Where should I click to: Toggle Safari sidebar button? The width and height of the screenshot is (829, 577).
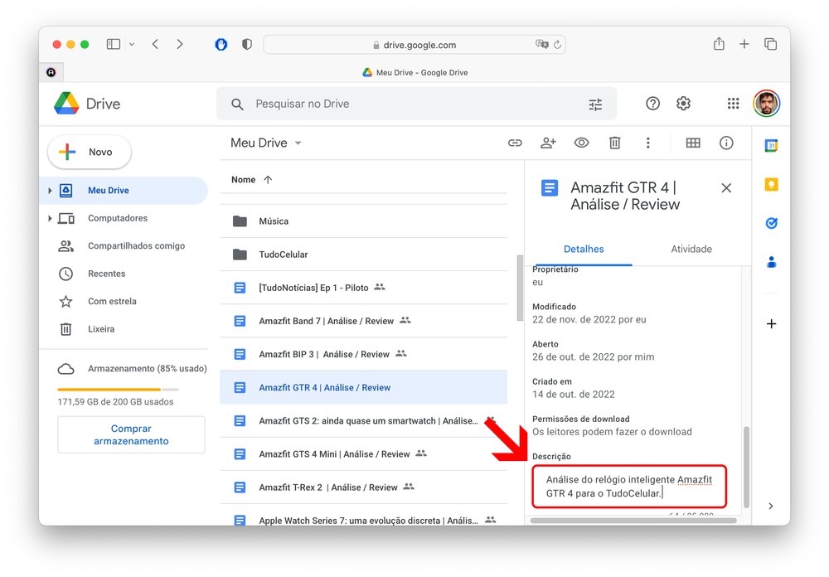tap(113, 44)
